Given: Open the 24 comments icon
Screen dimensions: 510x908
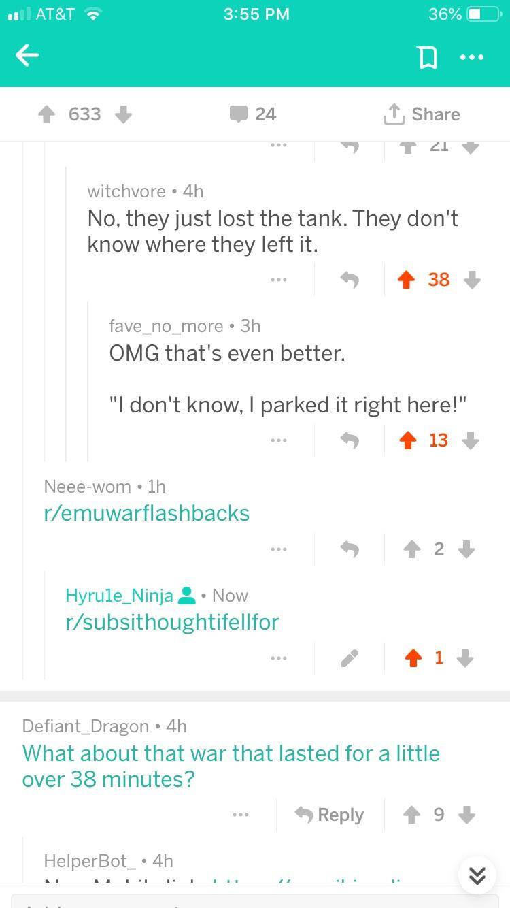Looking at the screenshot, I should pyautogui.click(x=239, y=114).
